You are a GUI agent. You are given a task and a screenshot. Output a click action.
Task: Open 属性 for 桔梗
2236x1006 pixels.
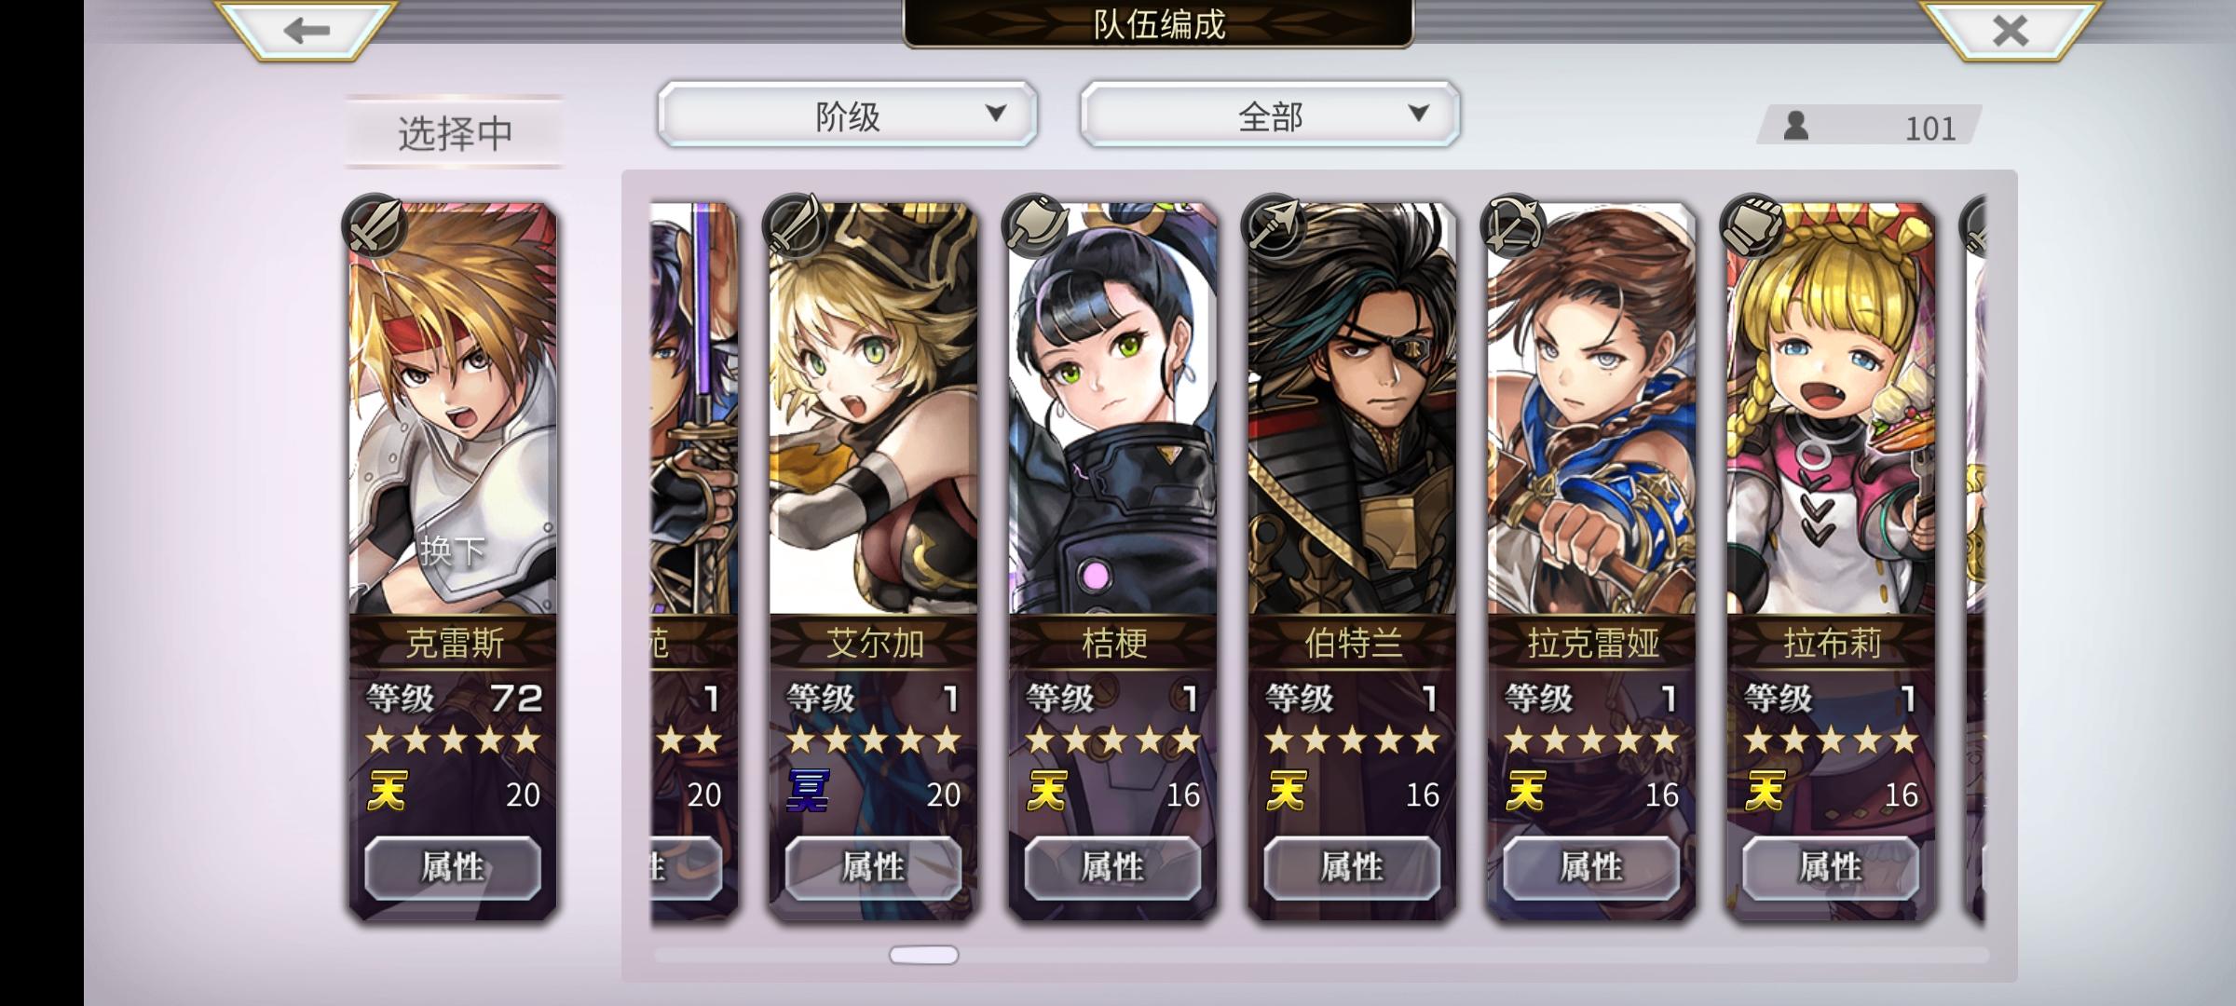[1112, 867]
